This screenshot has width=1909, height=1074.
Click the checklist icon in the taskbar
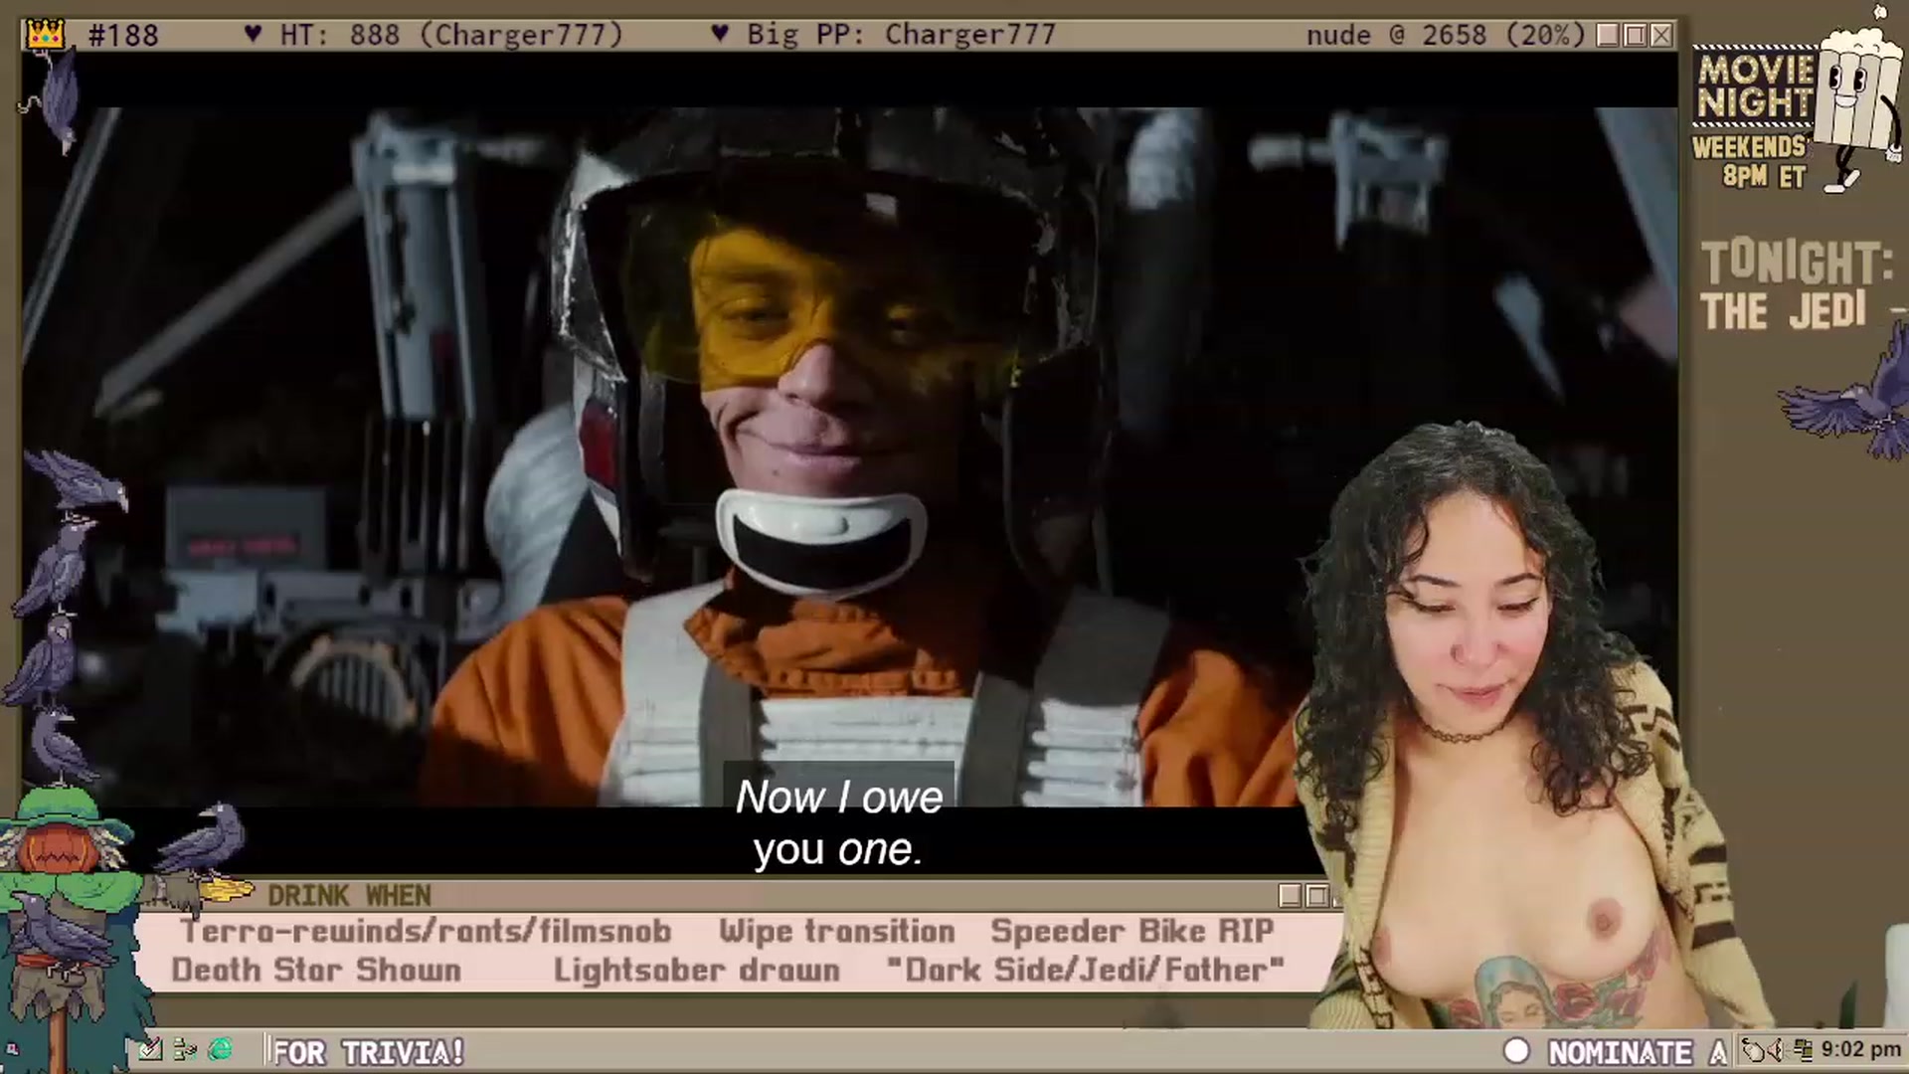[150, 1050]
